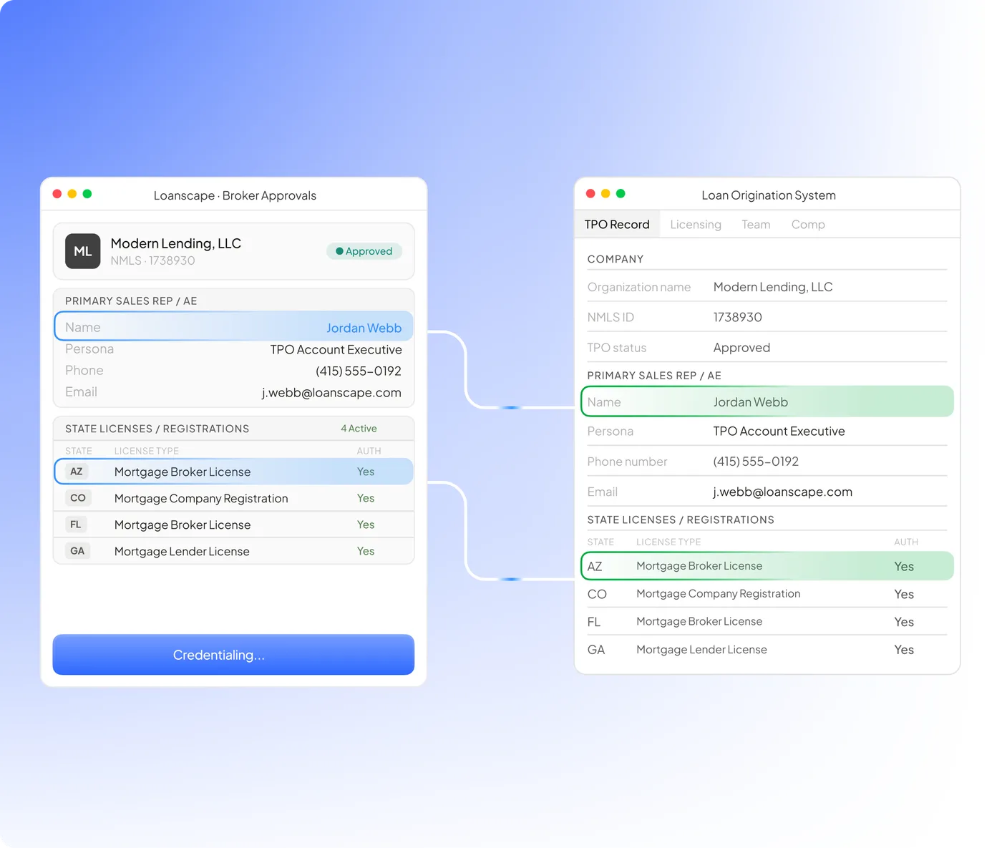Click phone number value in Loan Origination System

756,462
